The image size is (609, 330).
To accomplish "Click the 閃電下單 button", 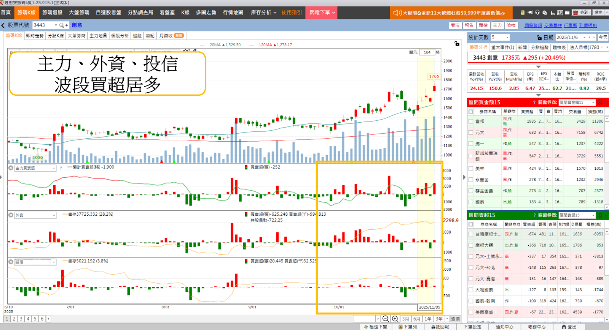I will click(x=322, y=13).
